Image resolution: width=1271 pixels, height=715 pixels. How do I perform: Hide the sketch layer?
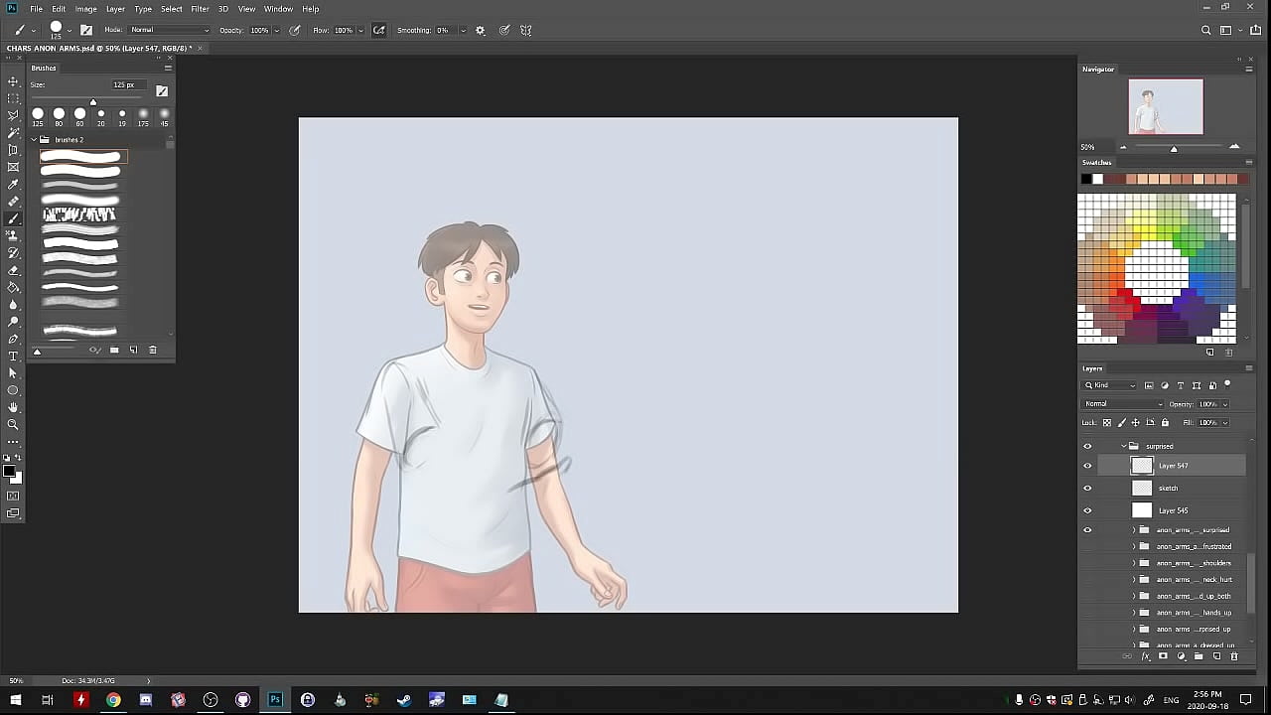(x=1087, y=488)
